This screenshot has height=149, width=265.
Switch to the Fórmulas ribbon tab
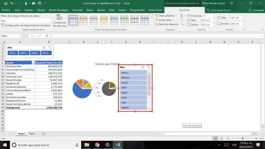(77, 10)
